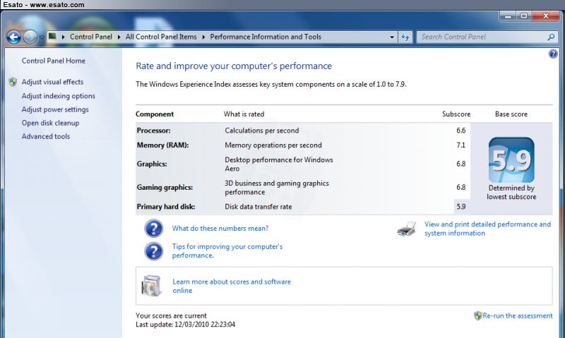Maximize the Control Panel window

pyautogui.click(x=524, y=16)
